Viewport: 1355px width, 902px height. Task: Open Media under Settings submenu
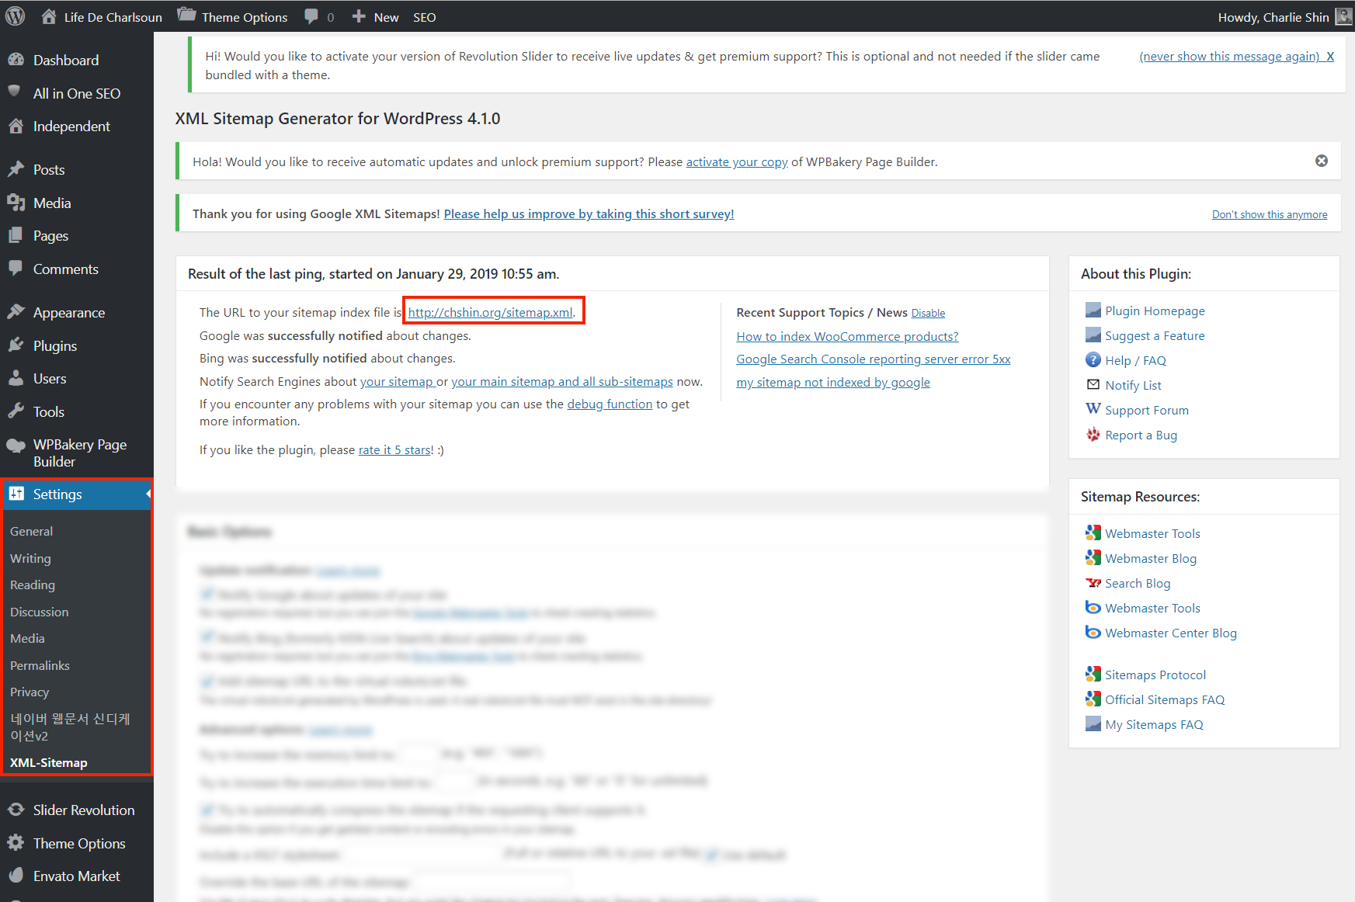[x=27, y=638]
